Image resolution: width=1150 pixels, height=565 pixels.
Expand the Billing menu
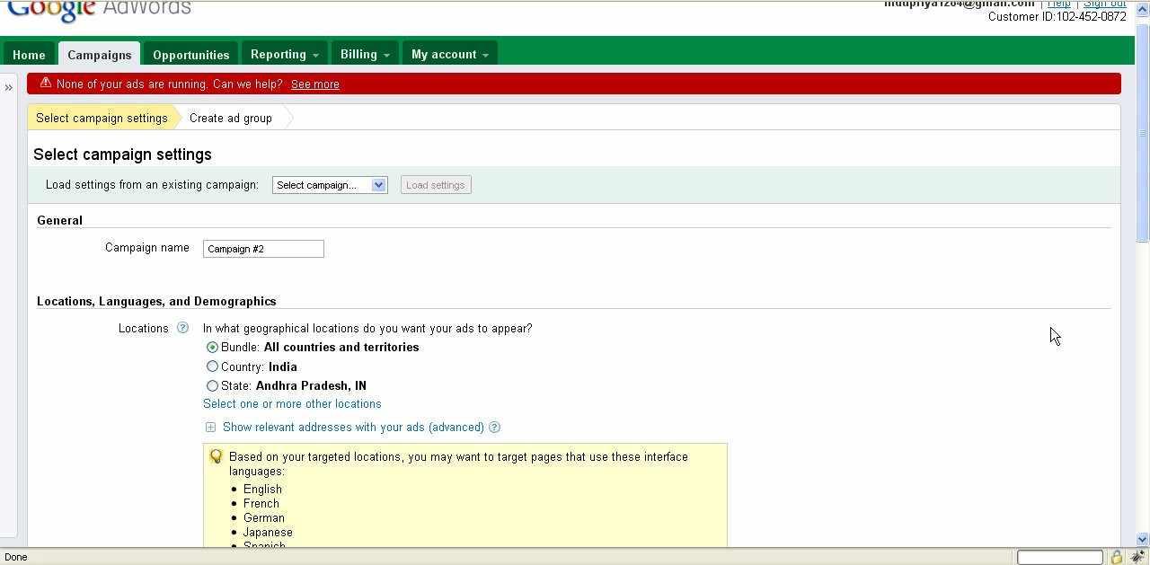pos(364,55)
